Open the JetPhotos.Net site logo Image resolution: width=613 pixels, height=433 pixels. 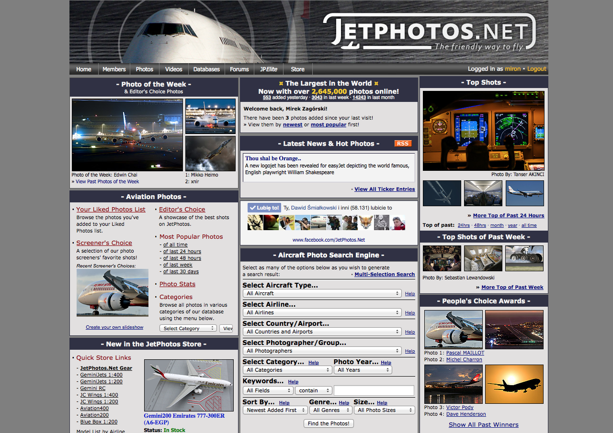click(x=429, y=32)
